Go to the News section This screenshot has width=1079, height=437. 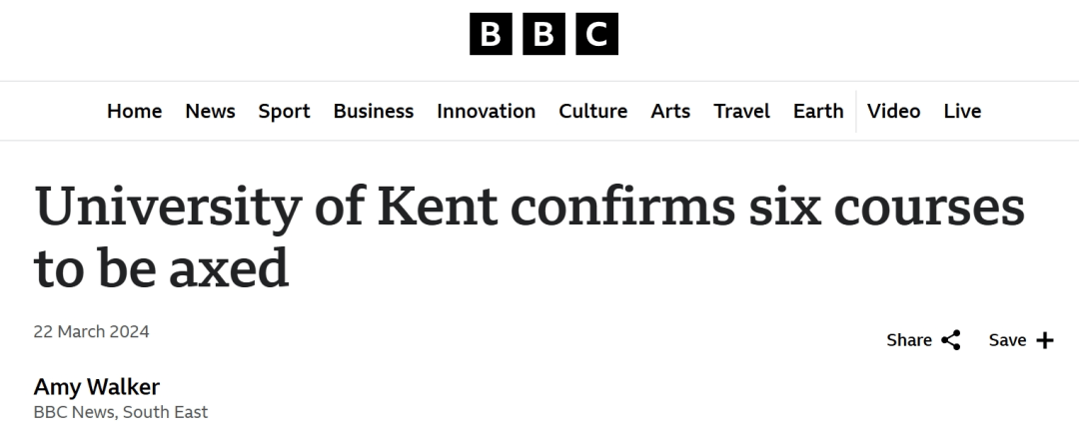click(x=210, y=111)
